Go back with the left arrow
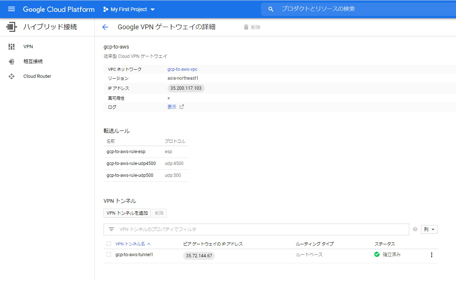The height and width of the screenshot is (281, 456). point(105,27)
